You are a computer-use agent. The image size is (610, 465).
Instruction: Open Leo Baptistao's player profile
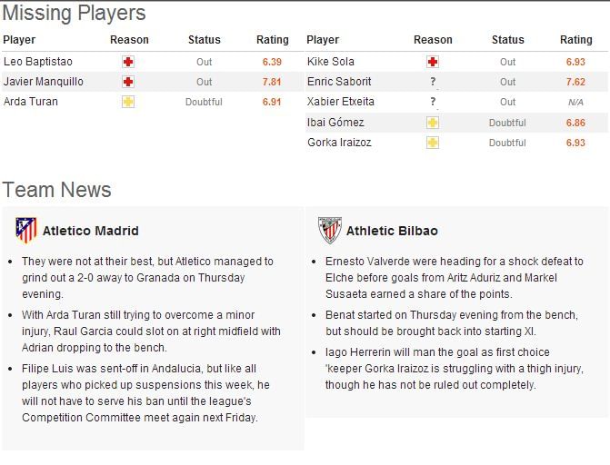(38, 62)
